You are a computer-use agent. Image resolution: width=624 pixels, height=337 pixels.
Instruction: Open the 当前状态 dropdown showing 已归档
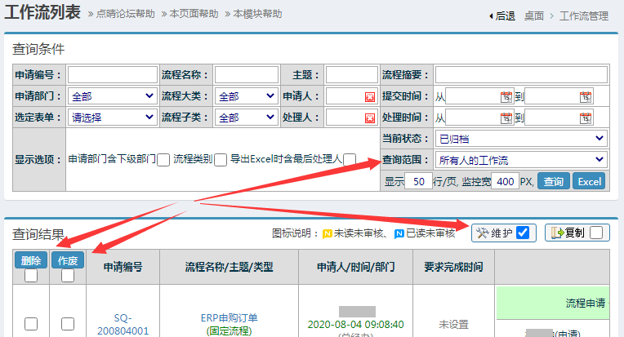click(520, 139)
